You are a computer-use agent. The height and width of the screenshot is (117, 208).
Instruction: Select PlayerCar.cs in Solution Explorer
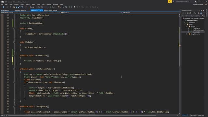pyautogui.click(x=196, y=28)
